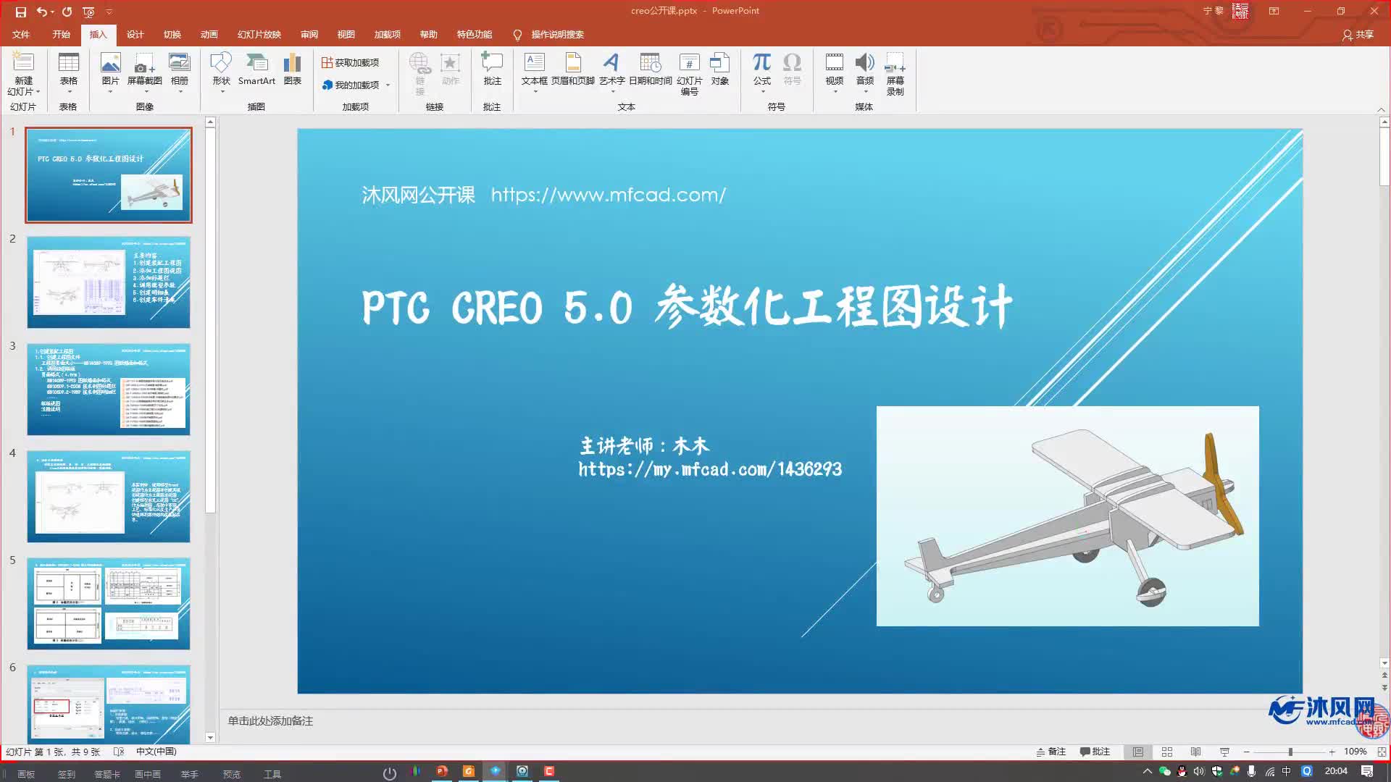Screen dimensions: 1391x782
Task: Show hidden system tray icons
Action: pos(1147,771)
